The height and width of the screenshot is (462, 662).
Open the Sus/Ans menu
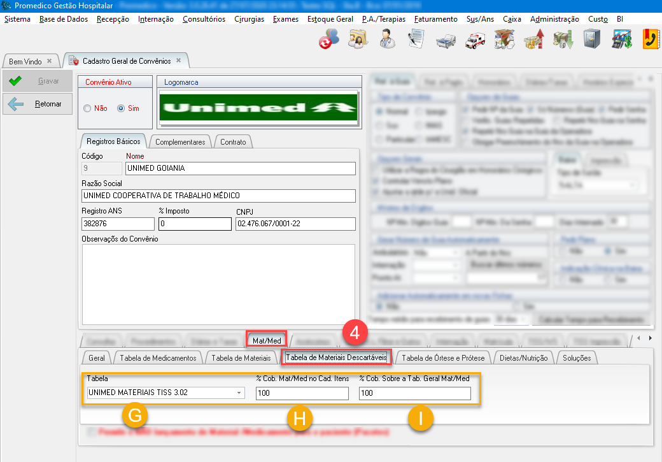click(480, 19)
